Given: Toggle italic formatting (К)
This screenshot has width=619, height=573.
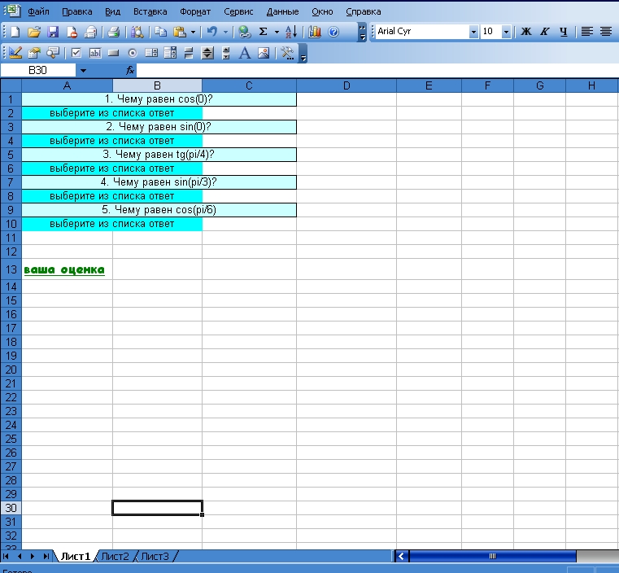Looking at the screenshot, I should pyautogui.click(x=545, y=32).
